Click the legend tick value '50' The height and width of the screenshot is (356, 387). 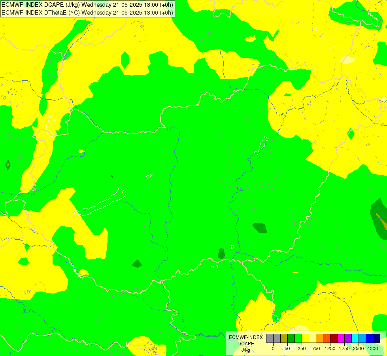tap(287, 348)
